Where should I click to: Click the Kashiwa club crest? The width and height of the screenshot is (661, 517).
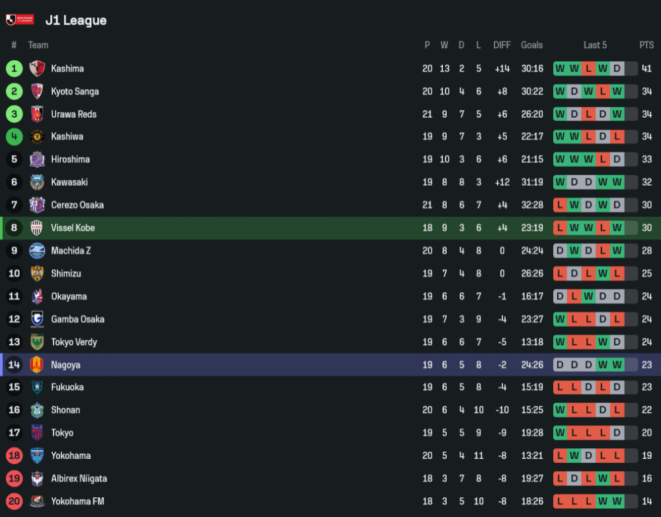(x=37, y=137)
